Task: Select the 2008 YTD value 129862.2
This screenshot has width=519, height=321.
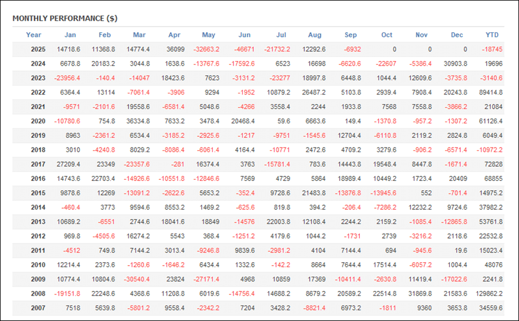Action: click(x=489, y=293)
